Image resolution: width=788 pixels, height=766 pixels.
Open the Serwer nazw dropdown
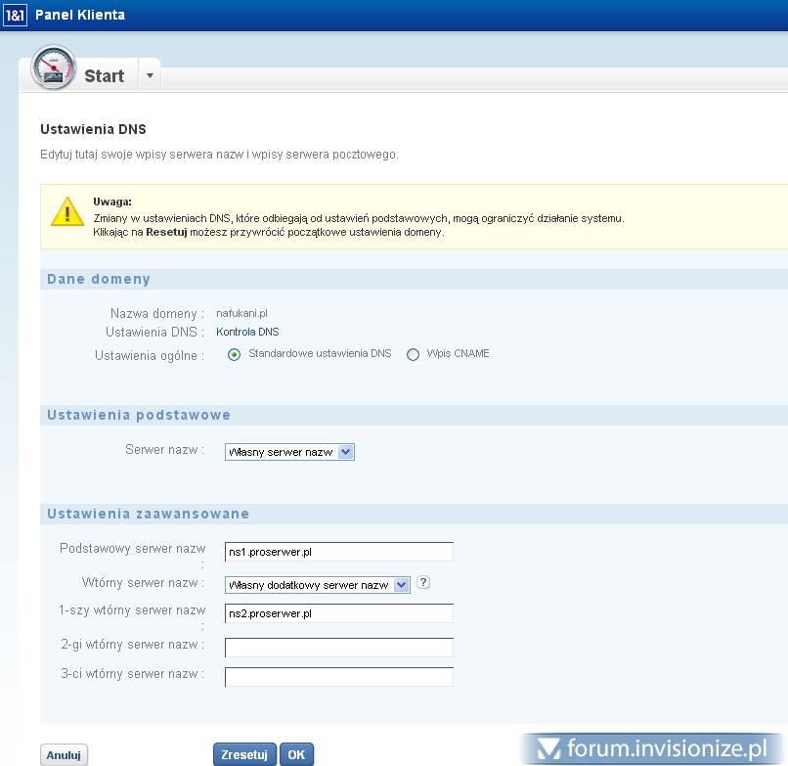pos(289,452)
